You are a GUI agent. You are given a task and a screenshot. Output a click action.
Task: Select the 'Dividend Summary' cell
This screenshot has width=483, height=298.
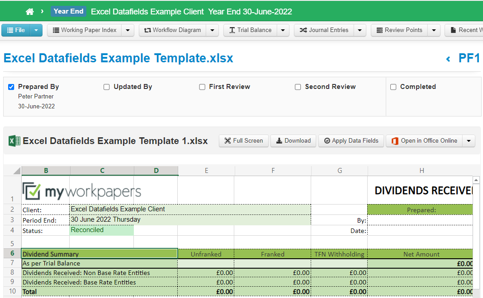pos(99,254)
